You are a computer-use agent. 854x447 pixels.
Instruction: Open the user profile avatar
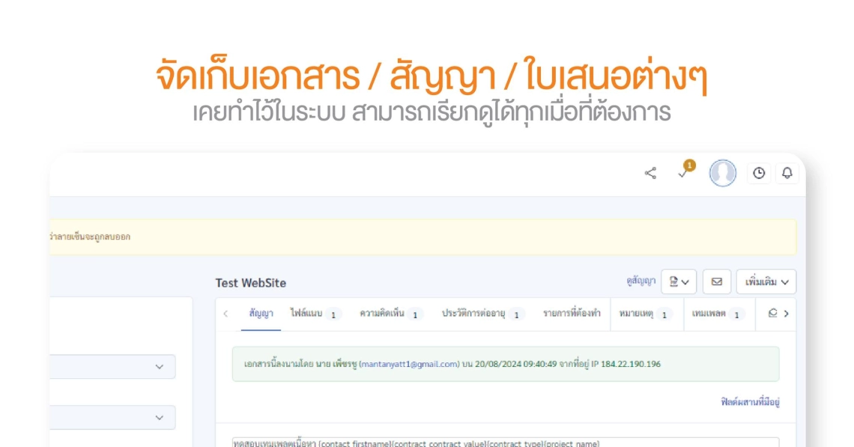click(722, 173)
